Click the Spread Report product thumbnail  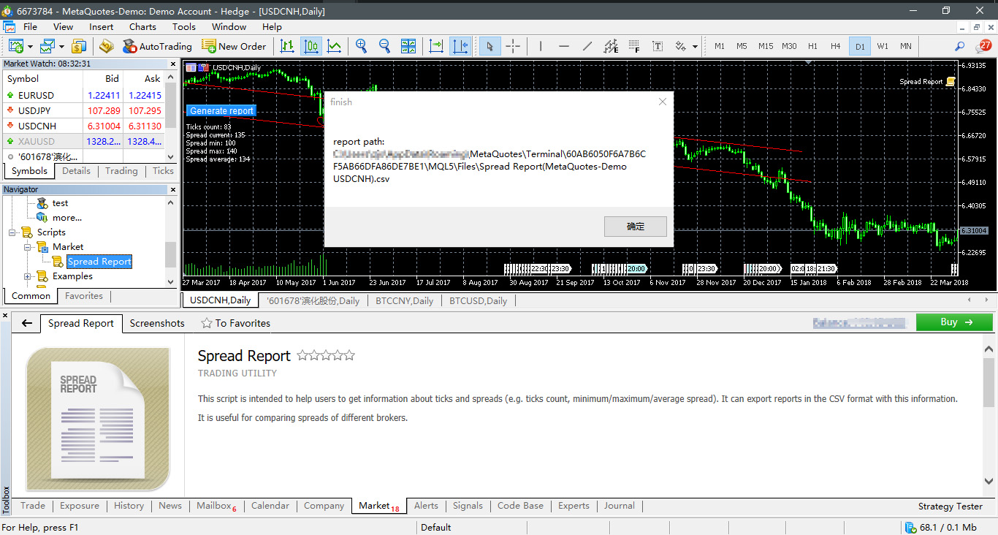click(x=98, y=419)
